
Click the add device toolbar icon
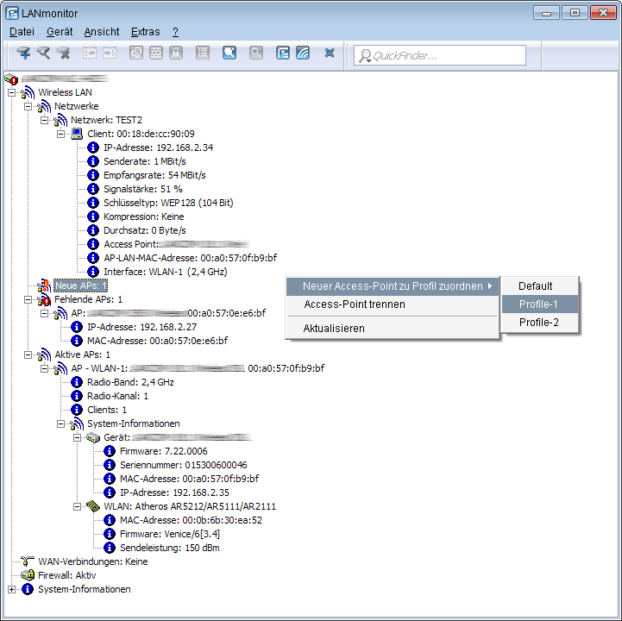[x=23, y=53]
